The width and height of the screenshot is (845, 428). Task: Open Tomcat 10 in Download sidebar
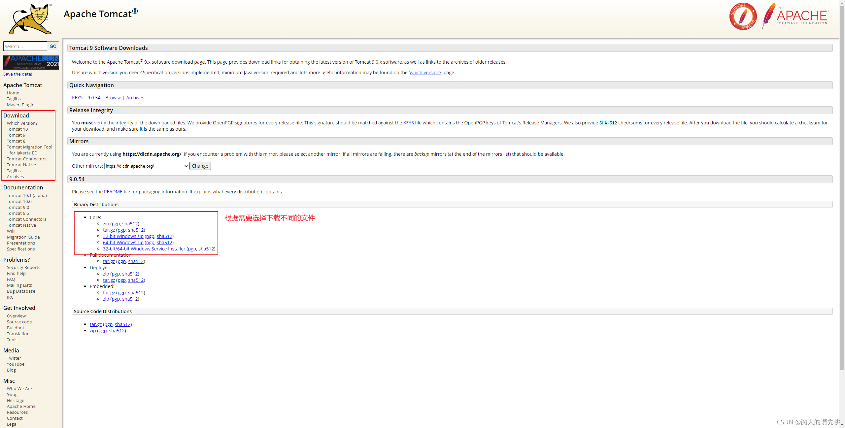[x=17, y=129]
